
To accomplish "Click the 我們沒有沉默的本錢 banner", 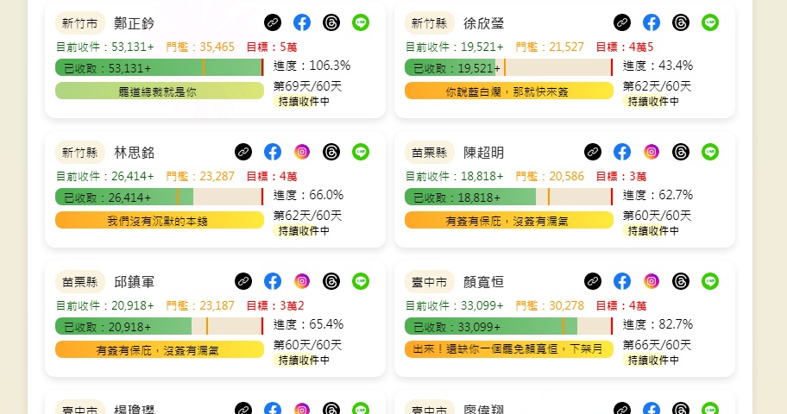I will [x=160, y=221].
